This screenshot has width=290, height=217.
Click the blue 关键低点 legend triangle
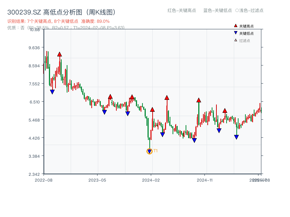pyautogui.click(x=236, y=33)
